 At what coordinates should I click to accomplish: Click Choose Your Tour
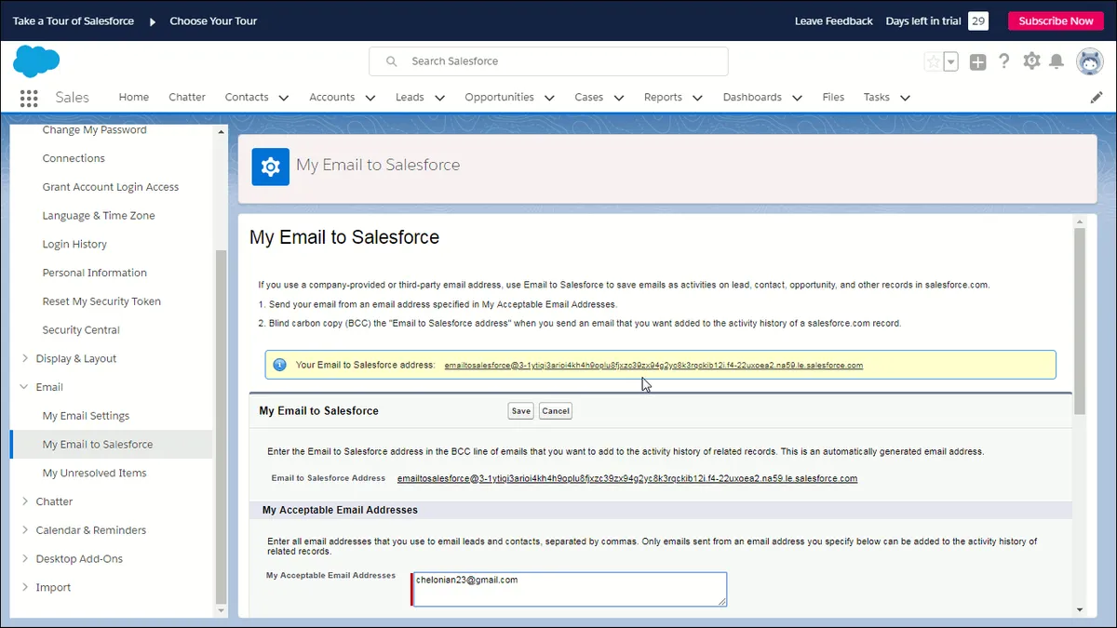coord(213,21)
